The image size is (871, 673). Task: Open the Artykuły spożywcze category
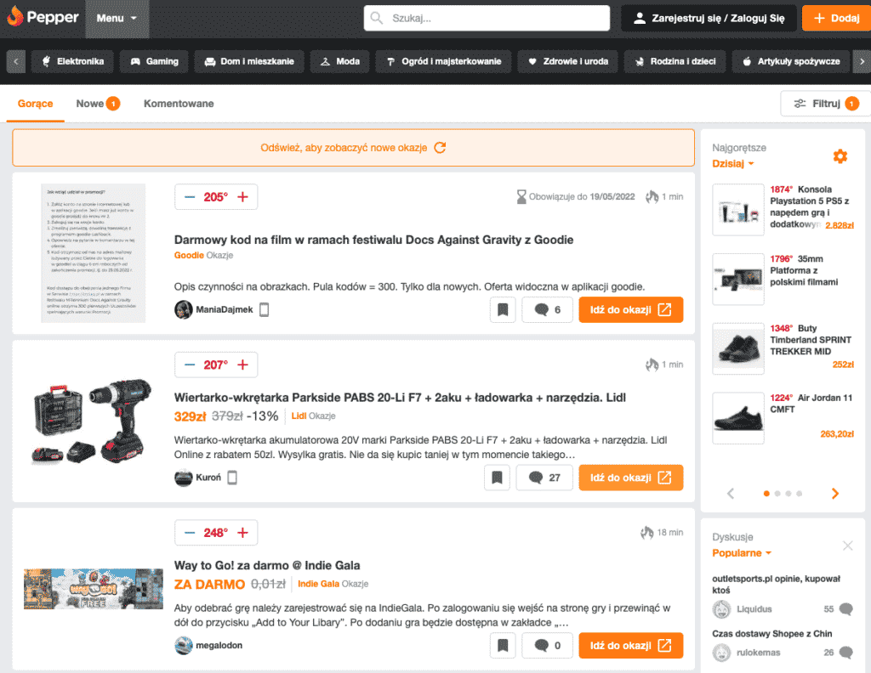(x=791, y=61)
